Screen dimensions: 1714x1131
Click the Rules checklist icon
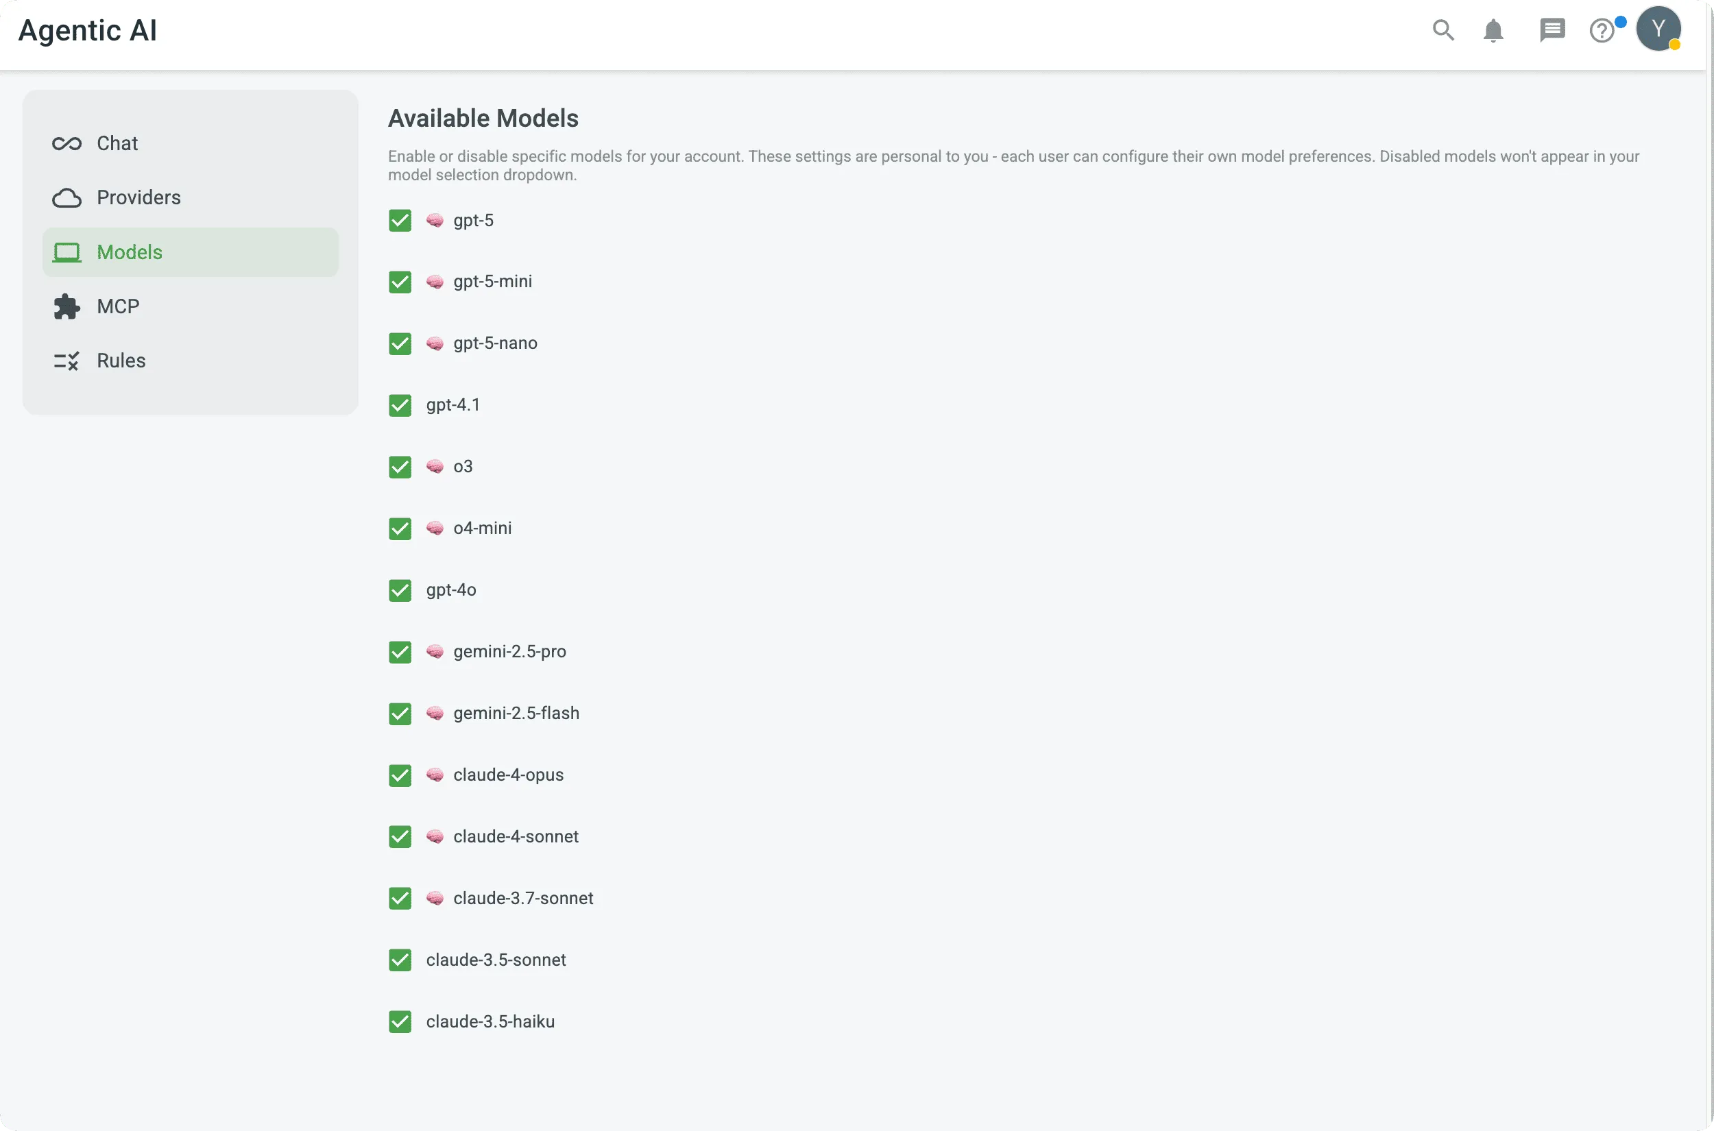67,361
